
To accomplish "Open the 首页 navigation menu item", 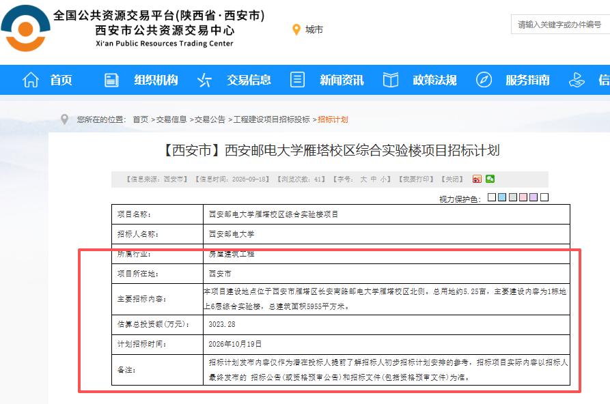I will pos(61,80).
